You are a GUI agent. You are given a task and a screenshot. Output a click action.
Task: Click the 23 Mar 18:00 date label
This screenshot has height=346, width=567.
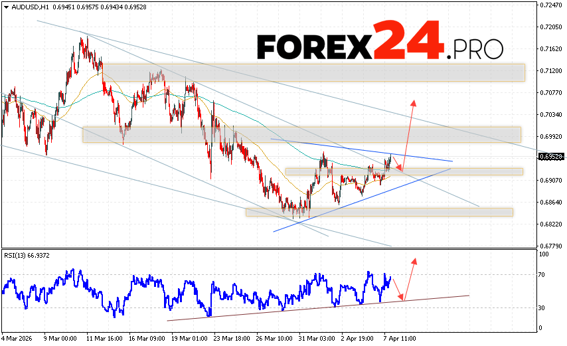pos(230,337)
